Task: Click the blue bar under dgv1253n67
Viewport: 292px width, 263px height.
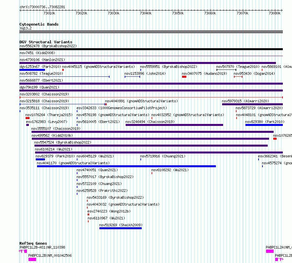Action: tap(32, 70)
